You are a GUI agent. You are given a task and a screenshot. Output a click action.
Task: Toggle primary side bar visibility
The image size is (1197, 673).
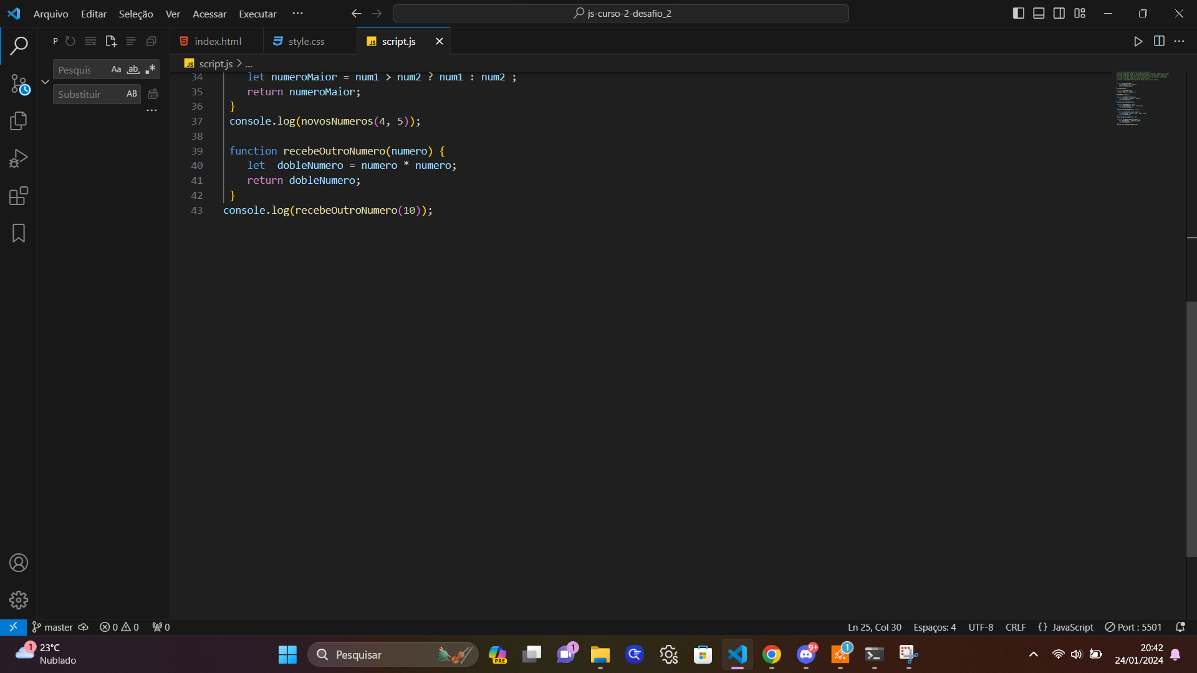(1019, 13)
